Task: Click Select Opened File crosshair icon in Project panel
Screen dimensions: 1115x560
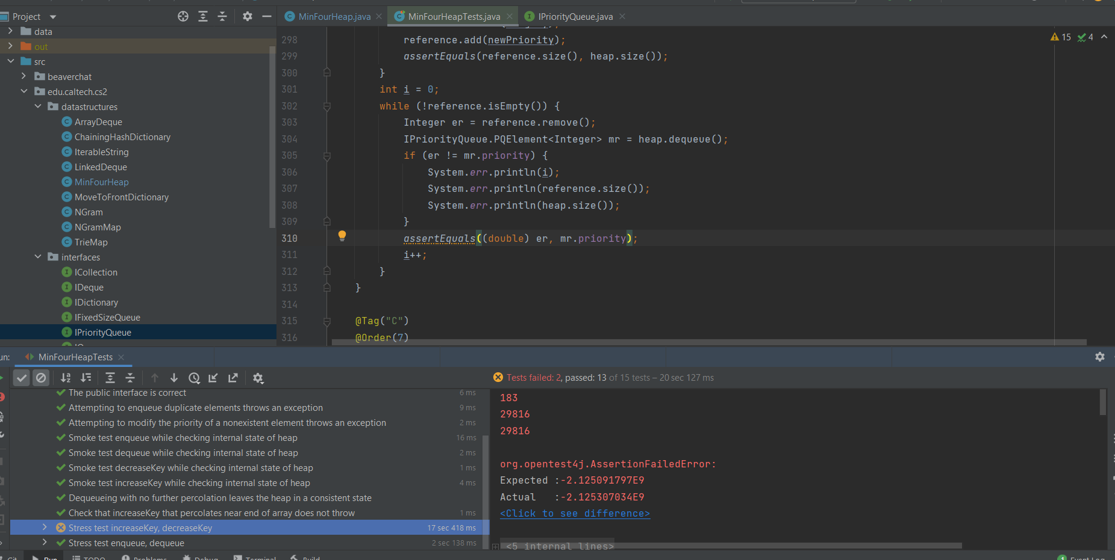Action: click(x=183, y=16)
